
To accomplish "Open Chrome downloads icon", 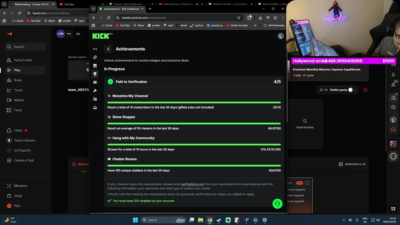I will (260, 18).
